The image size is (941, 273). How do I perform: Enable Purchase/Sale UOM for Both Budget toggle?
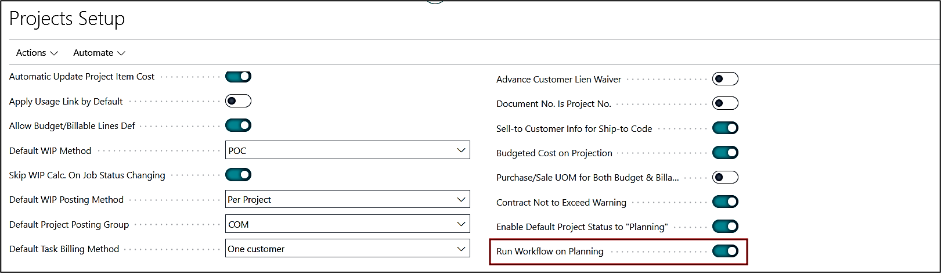(725, 177)
